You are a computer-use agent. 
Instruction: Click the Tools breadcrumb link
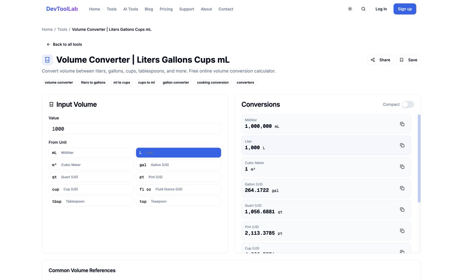pos(62,29)
